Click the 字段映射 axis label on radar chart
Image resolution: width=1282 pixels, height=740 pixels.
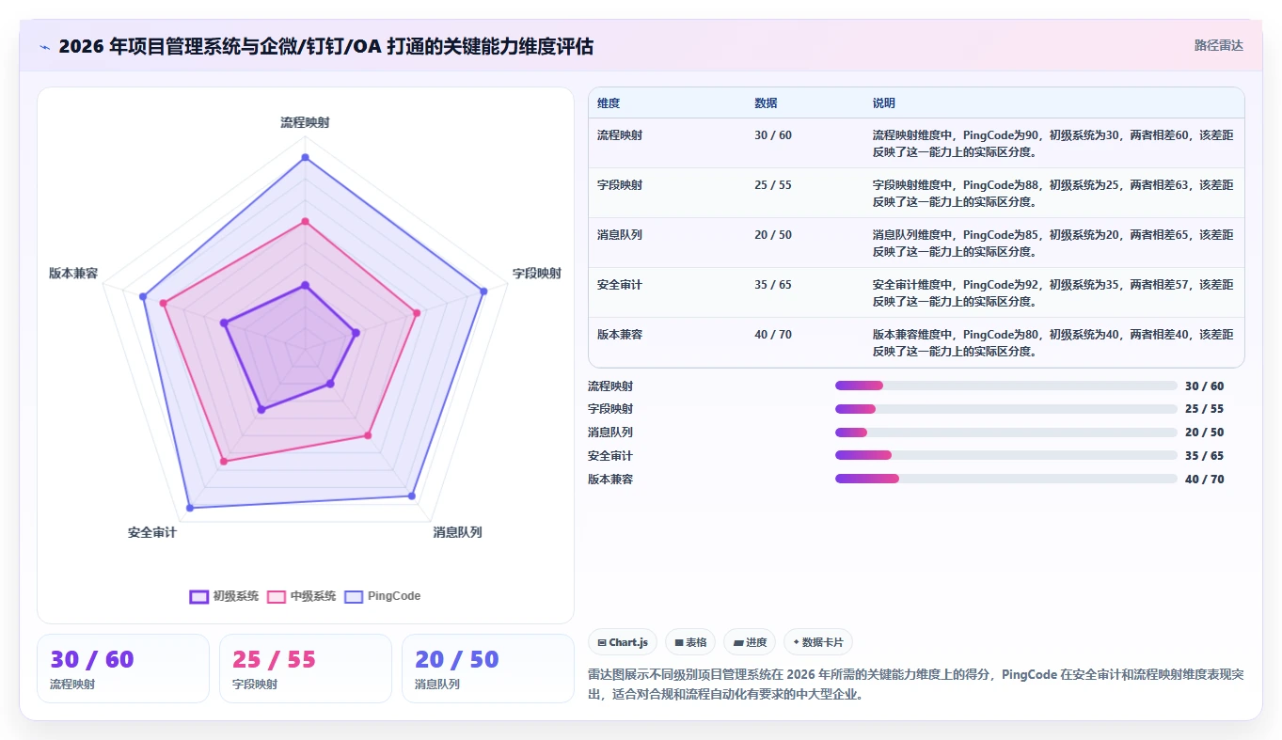tap(536, 274)
